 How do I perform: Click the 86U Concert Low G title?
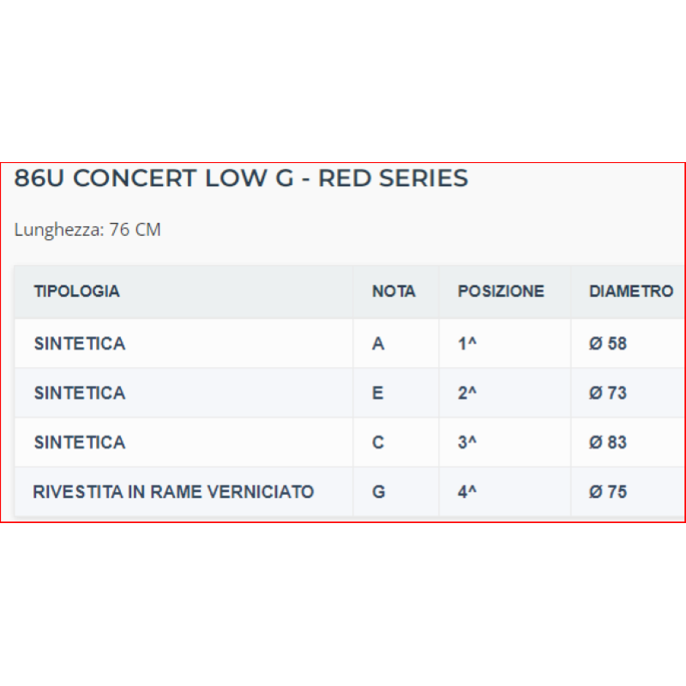(241, 178)
